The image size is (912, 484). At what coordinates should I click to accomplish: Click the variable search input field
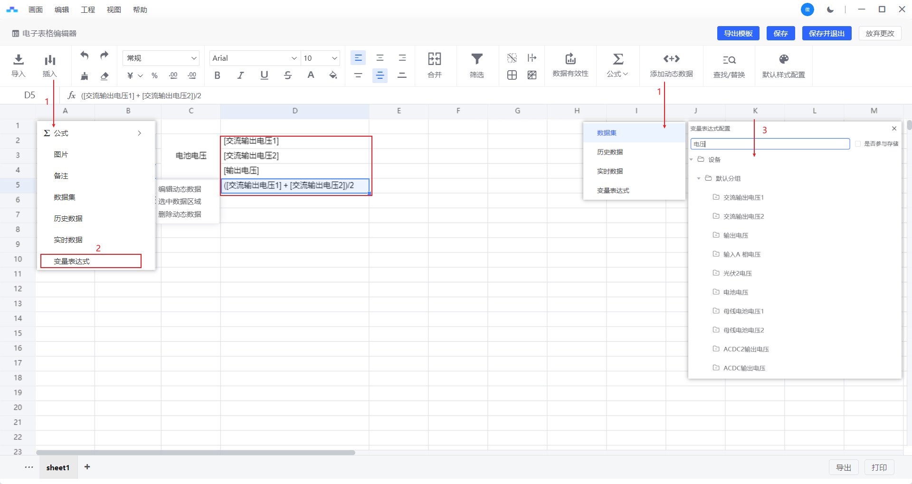coord(769,144)
